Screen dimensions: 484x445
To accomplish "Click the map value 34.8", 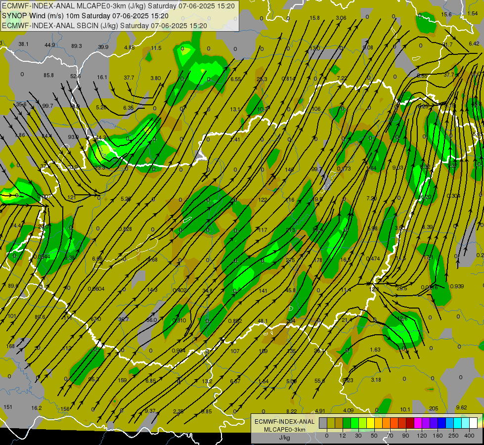I will pos(208,291).
